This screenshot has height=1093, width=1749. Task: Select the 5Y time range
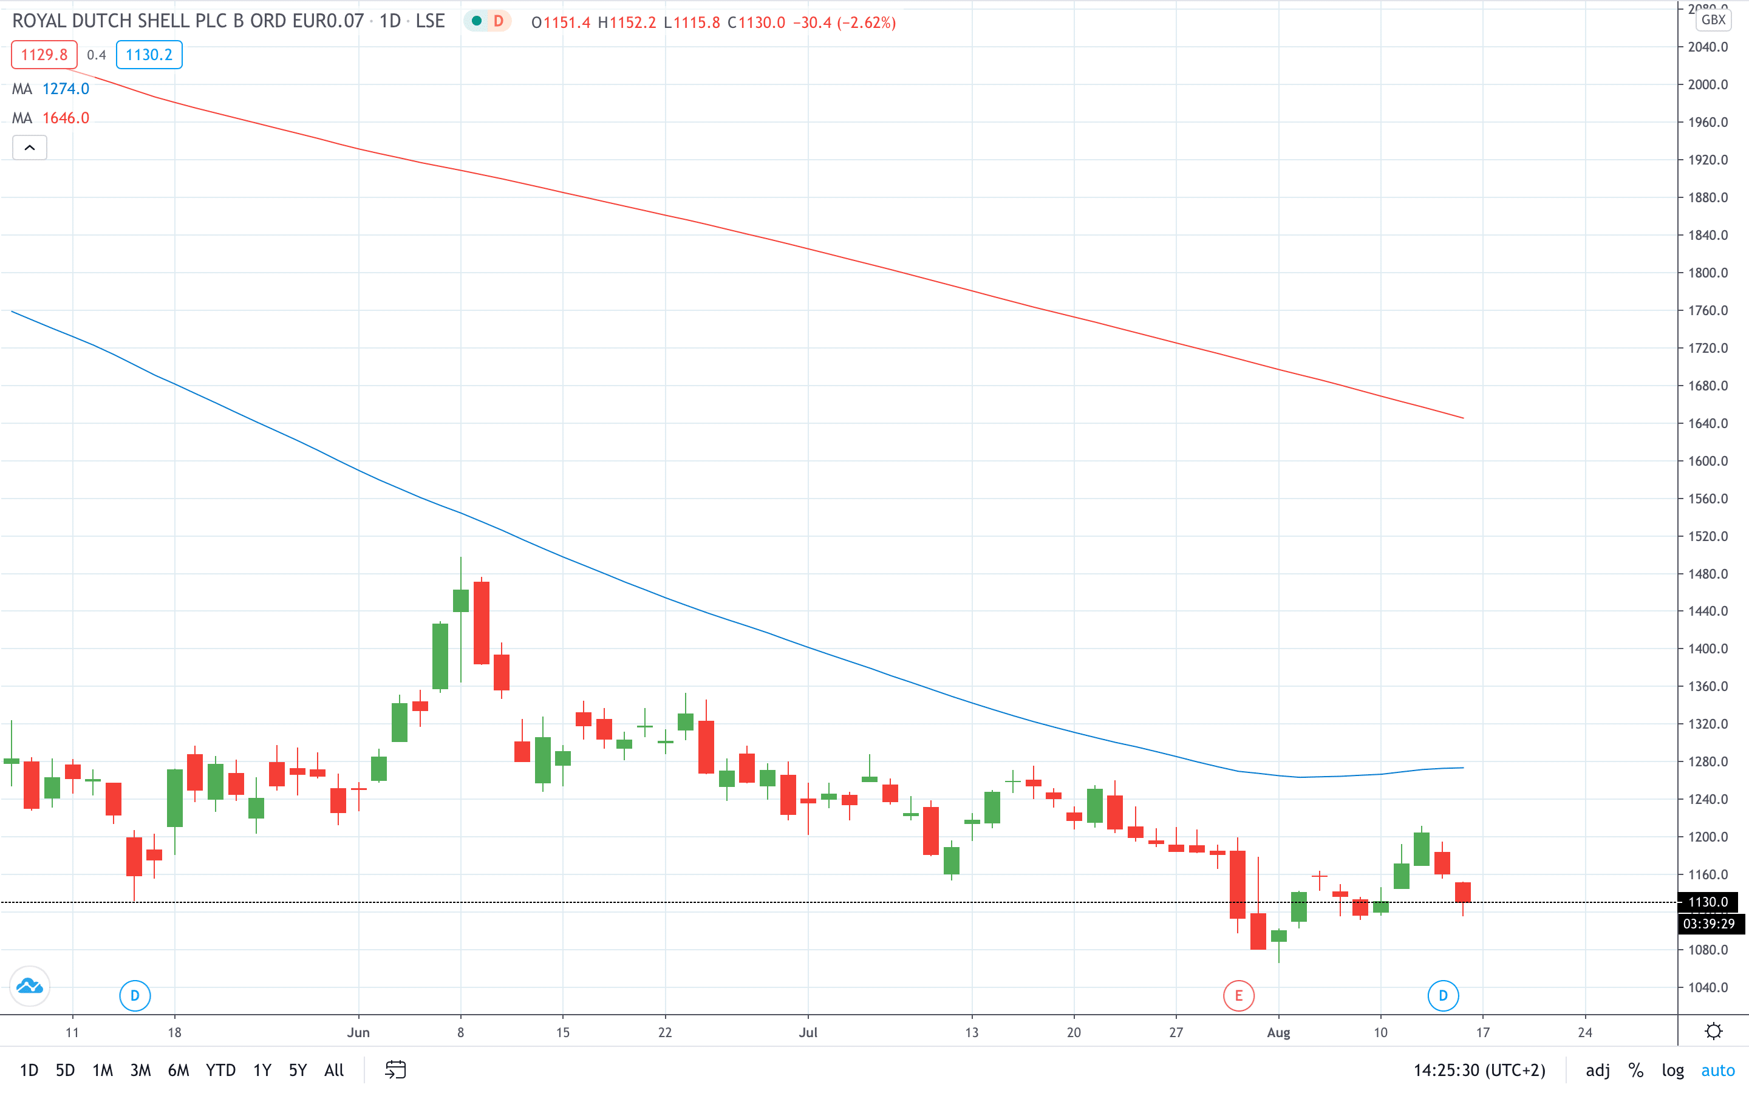pyautogui.click(x=298, y=1070)
